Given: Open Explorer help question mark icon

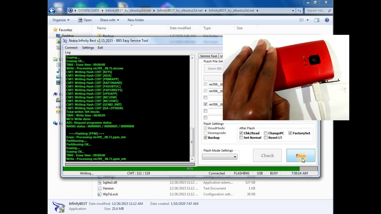Looking at the screenshot, I should tap(327, 20).
